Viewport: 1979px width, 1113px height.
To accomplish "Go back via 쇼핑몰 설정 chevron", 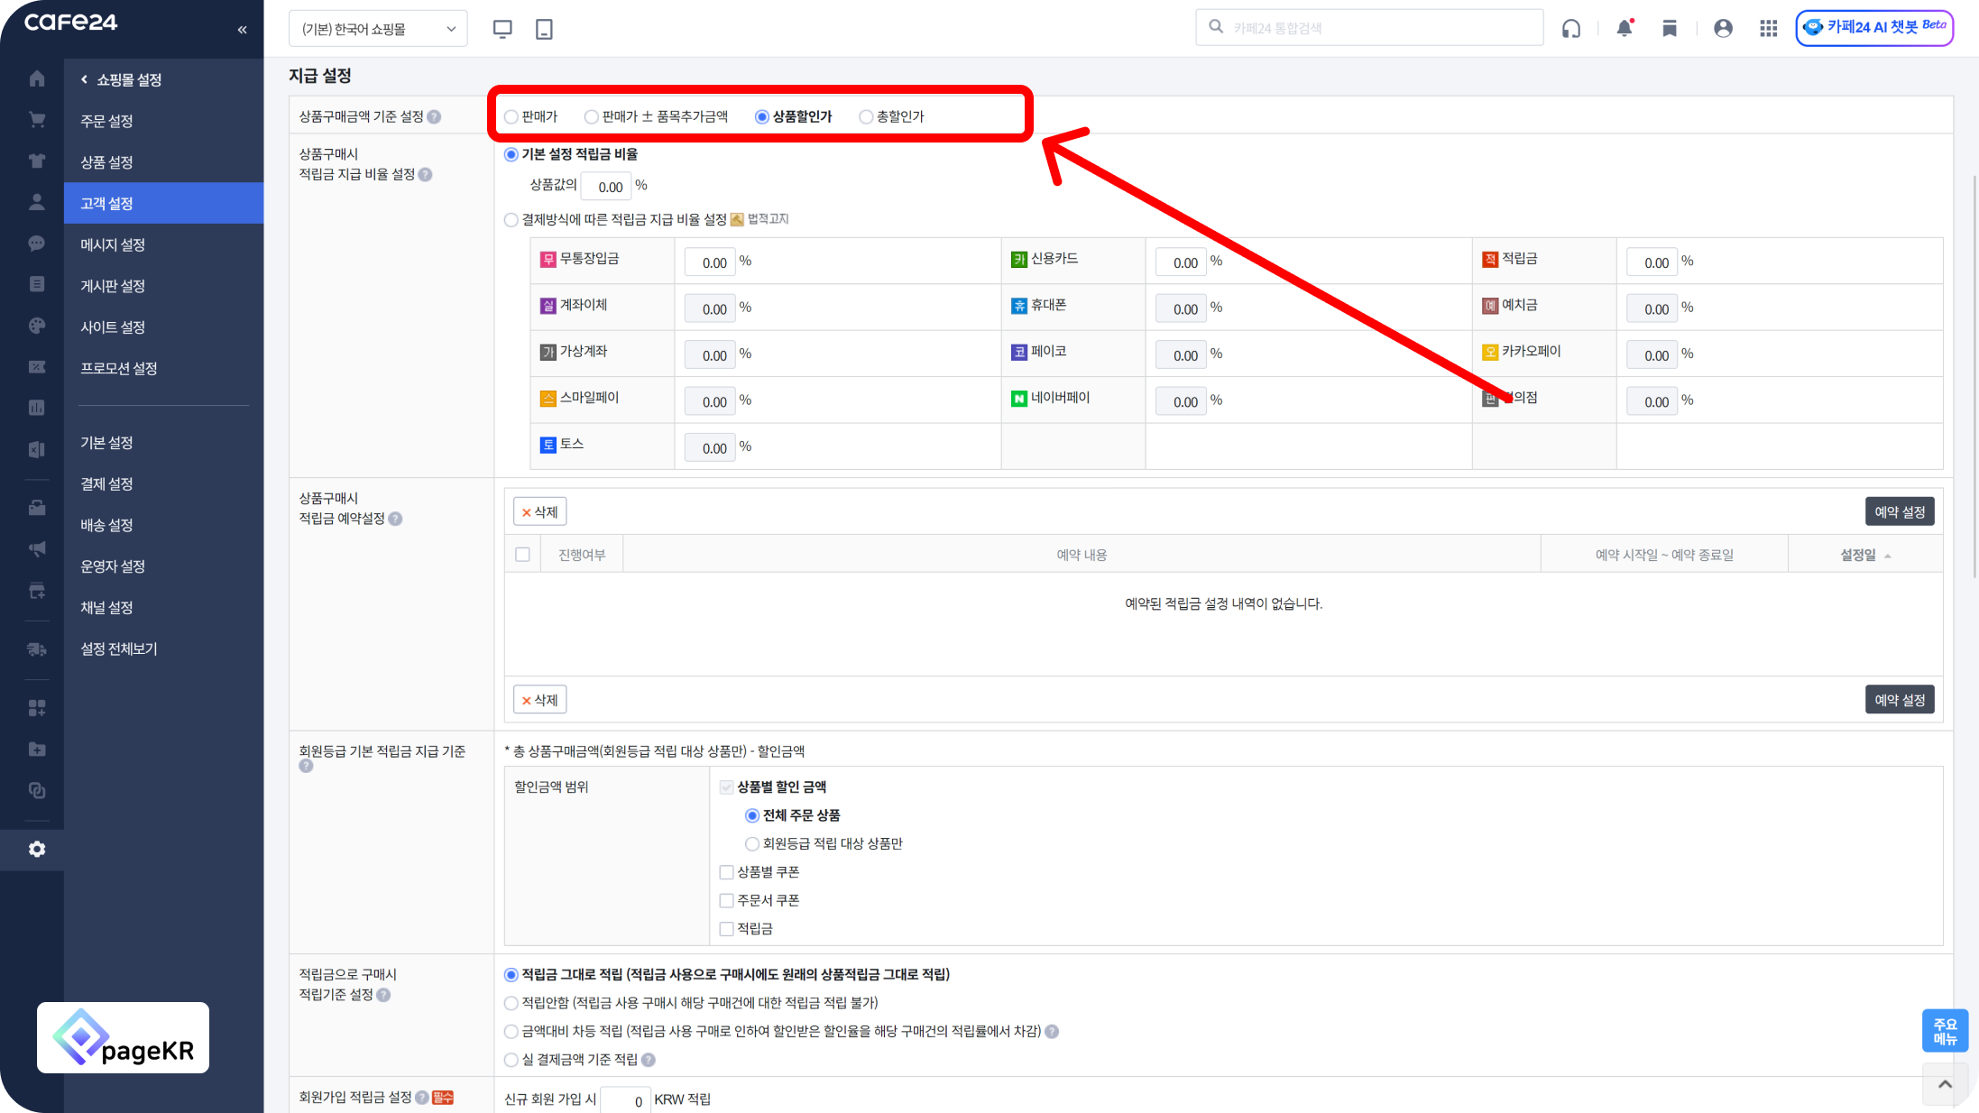I will 84,79.
